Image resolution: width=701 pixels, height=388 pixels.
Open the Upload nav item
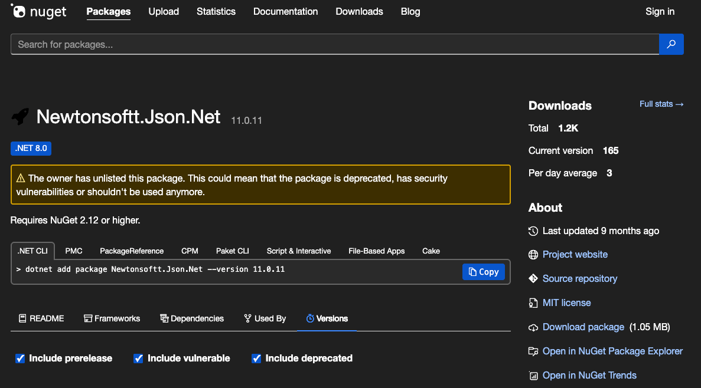coord(164,12)
